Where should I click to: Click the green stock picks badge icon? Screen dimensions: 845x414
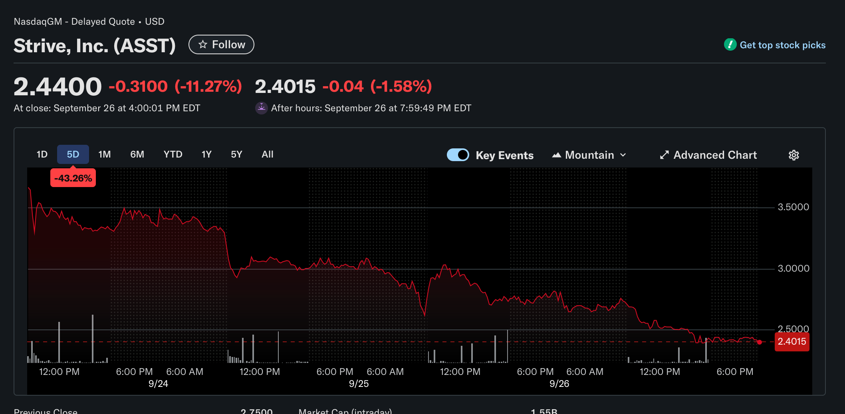point(730,45)
